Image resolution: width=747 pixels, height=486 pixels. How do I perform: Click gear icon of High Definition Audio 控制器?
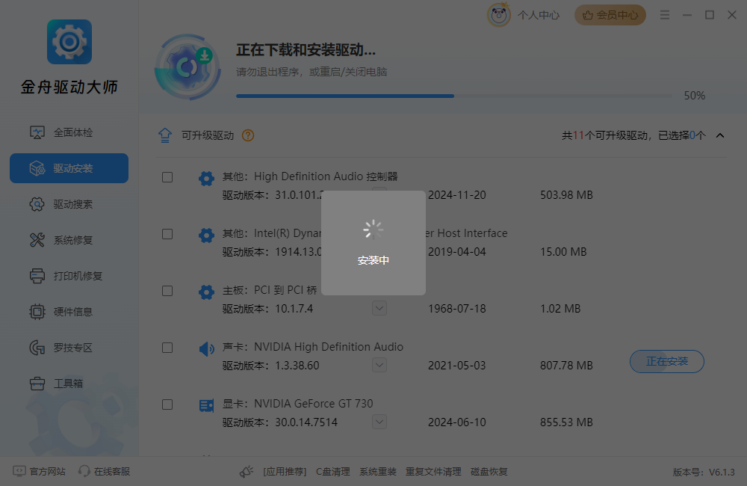206,179
